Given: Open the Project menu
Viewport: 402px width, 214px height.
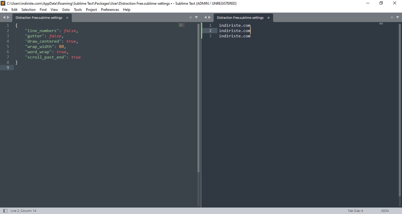Looking at the screenshot, I should point(91,10).
